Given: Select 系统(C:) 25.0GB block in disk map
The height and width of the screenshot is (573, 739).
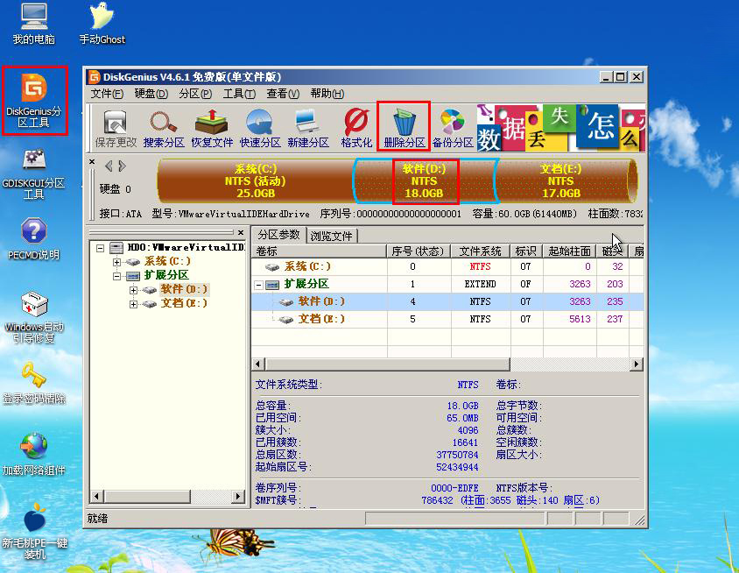Looking at the screenshot, I should 255,181.
